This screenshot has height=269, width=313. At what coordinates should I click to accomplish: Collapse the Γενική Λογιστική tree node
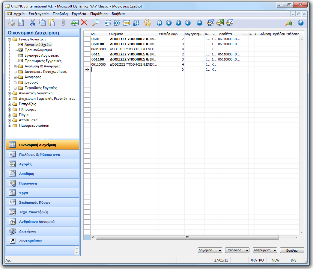9,40
